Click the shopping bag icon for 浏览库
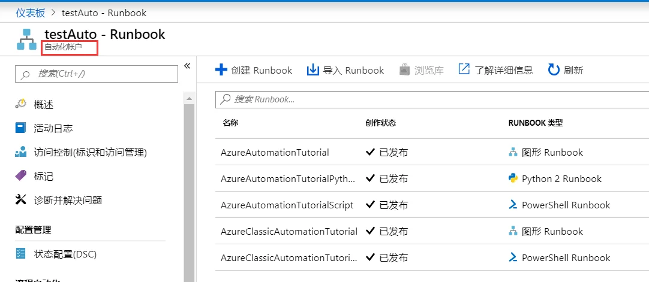 [404, 70]
